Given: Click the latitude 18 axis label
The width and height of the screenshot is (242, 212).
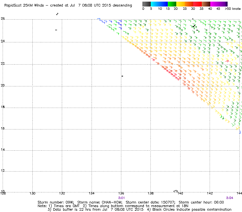Looking at the screenshot, I should tap(3, 107).
